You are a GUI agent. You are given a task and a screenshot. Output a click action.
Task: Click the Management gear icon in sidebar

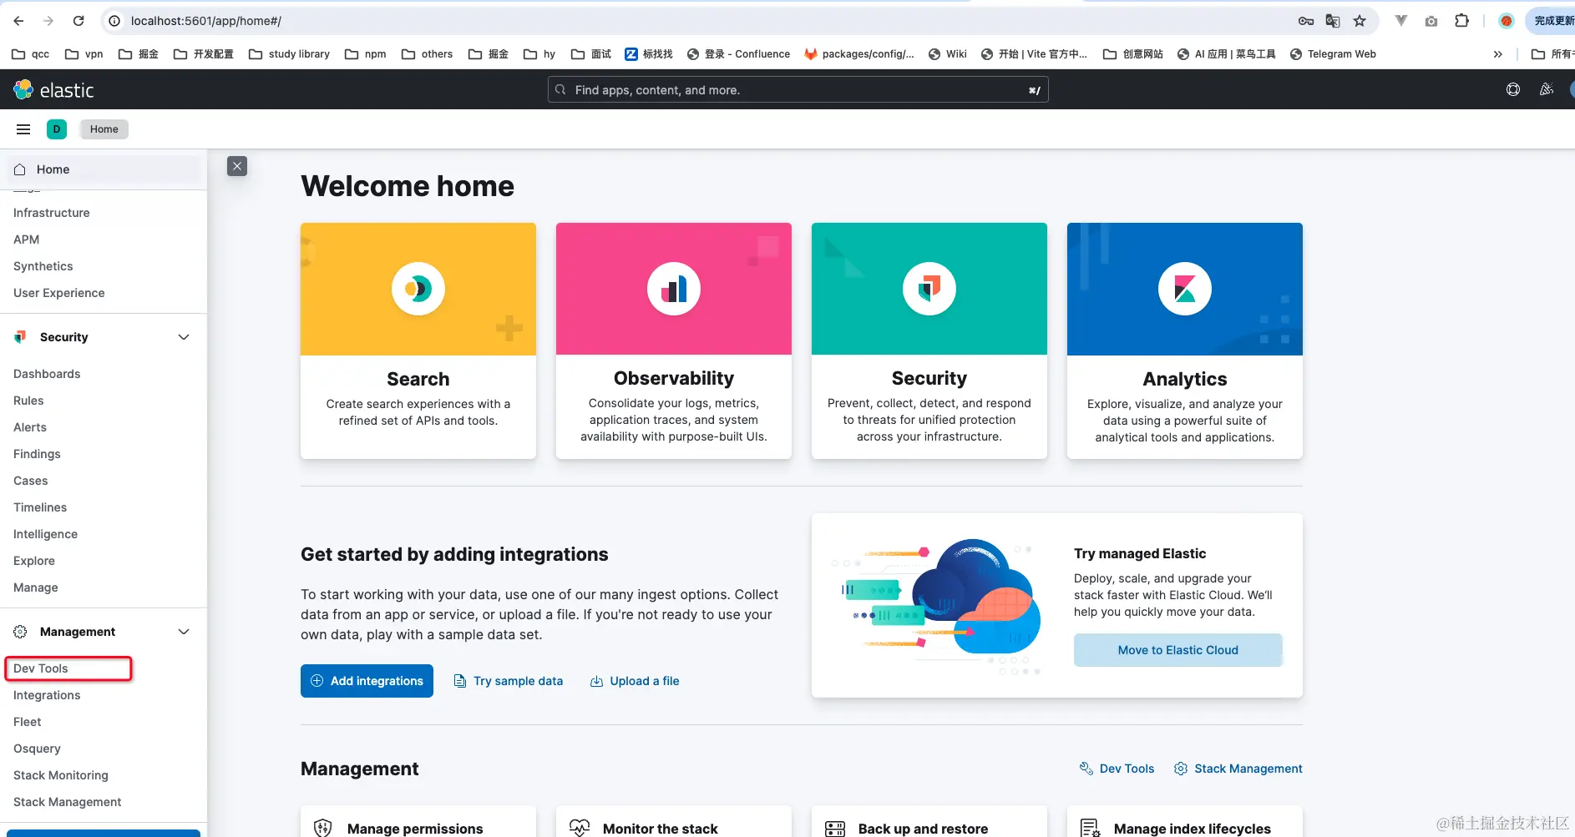coord(20,632)
